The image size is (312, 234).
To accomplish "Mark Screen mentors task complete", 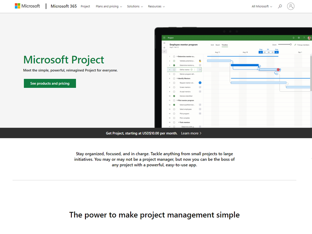I will (x=174, y=87).
